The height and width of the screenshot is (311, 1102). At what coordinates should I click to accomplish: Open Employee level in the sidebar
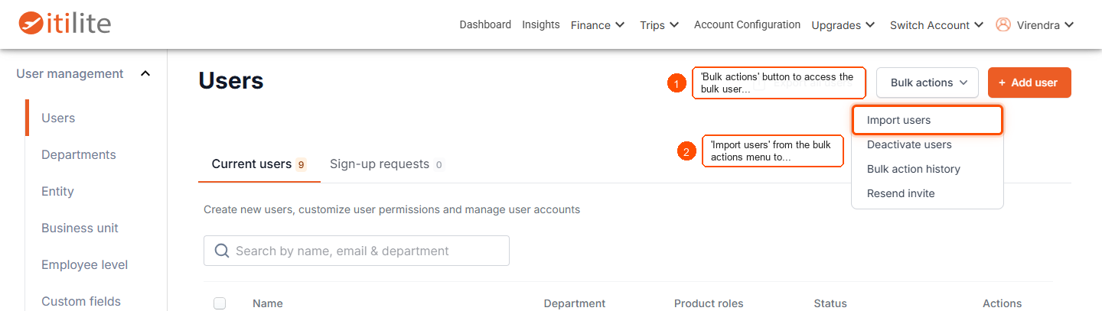click(x=84, y=264)
